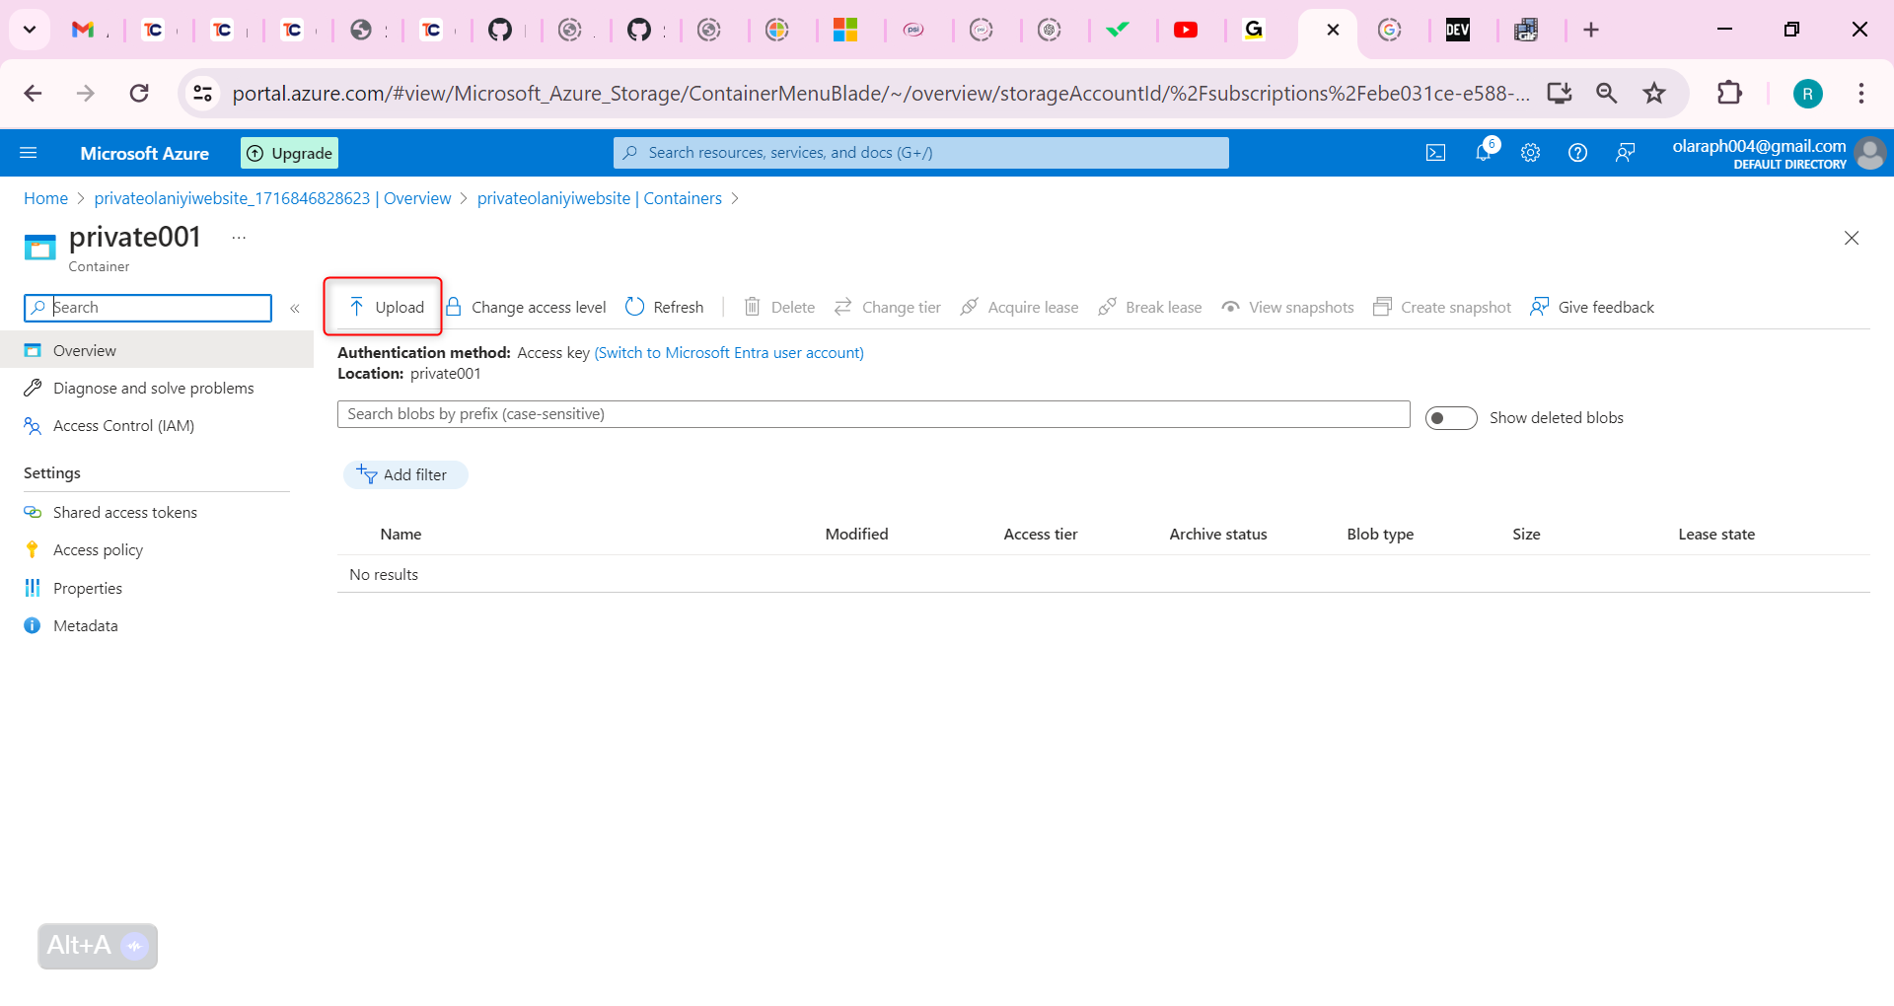Click the search blobs by prefix field

pos(872,413)
